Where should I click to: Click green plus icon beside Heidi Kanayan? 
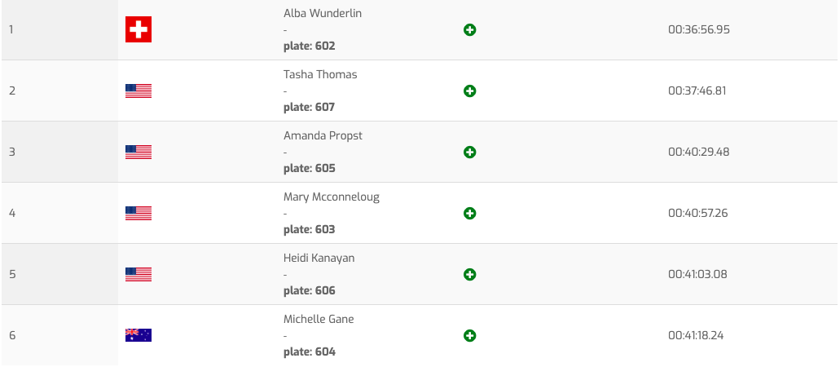[x=469, y=275]
